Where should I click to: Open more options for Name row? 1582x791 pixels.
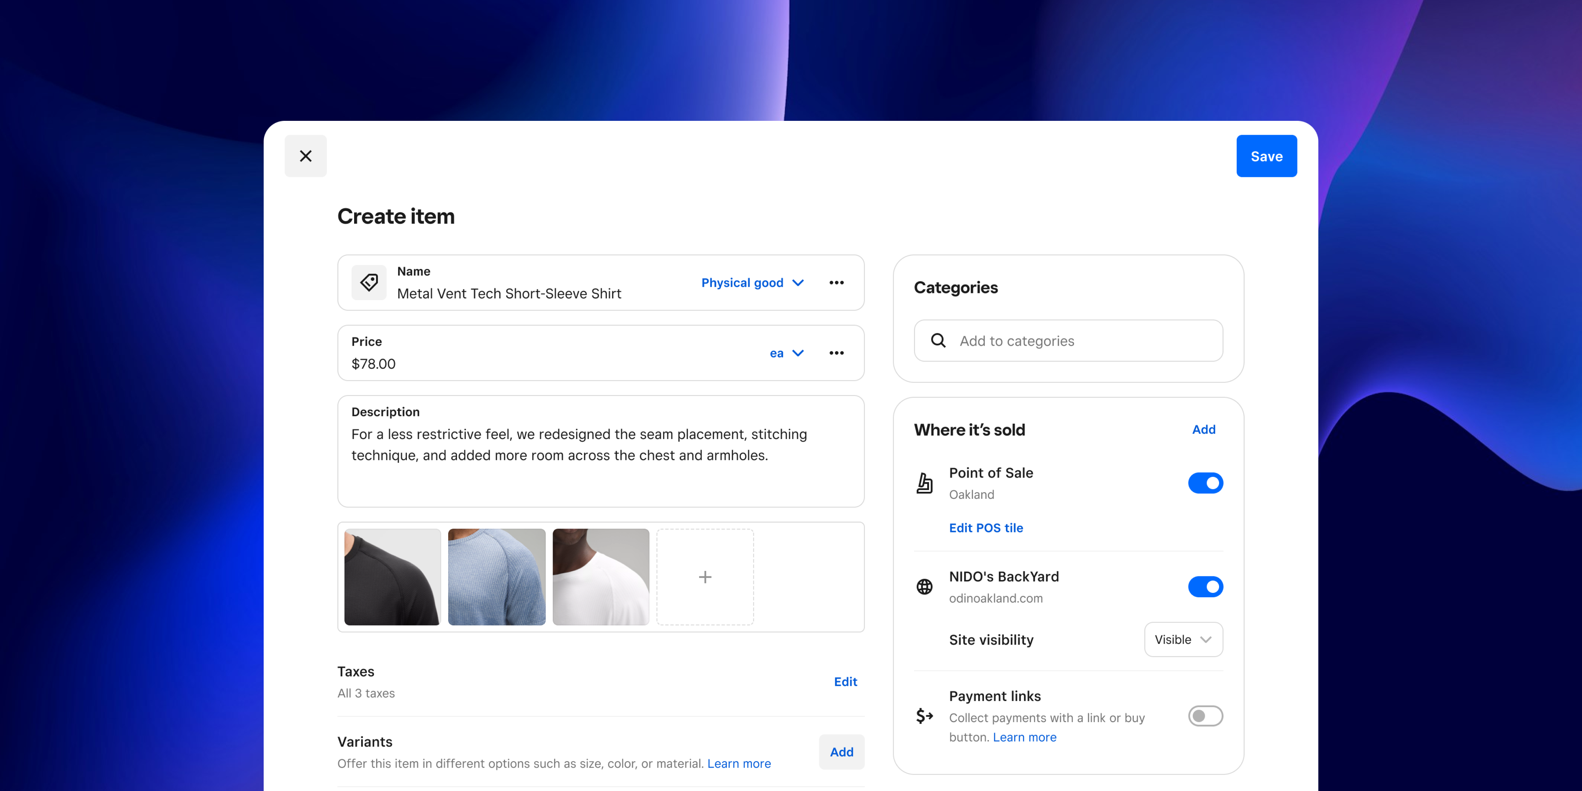tap(836, 282)
